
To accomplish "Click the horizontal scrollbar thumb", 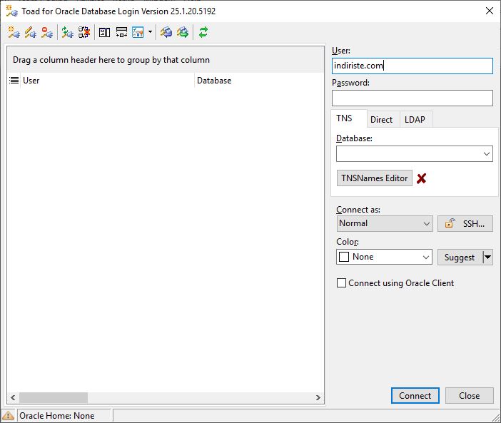I will point(54,397).
